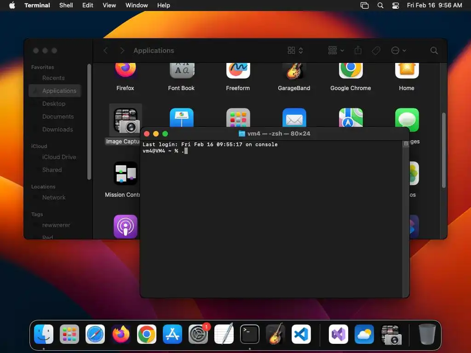Open the Window menu
Image resolution: width=471 pixels, height=353 pixels.
[137, 6]
